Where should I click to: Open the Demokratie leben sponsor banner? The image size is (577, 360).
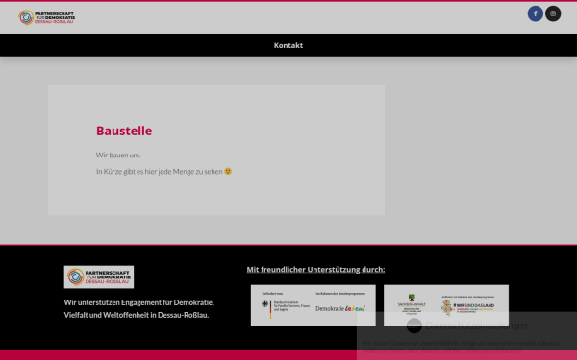pyautogui.click(x=314, y=305)
